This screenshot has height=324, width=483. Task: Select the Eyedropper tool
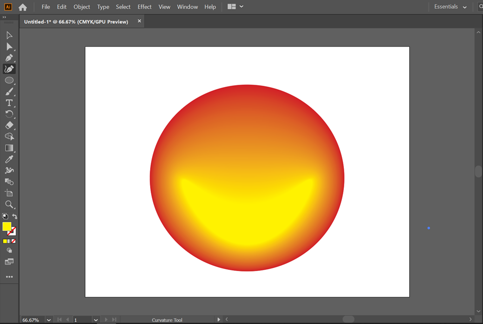9,160
